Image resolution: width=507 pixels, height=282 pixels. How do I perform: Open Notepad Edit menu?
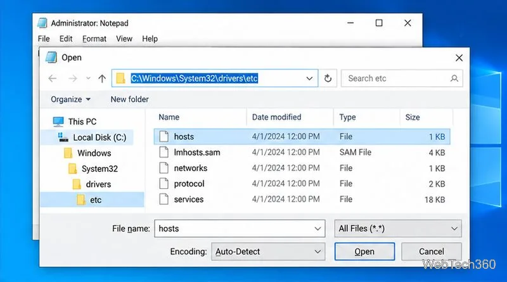(x=66, y=39)
